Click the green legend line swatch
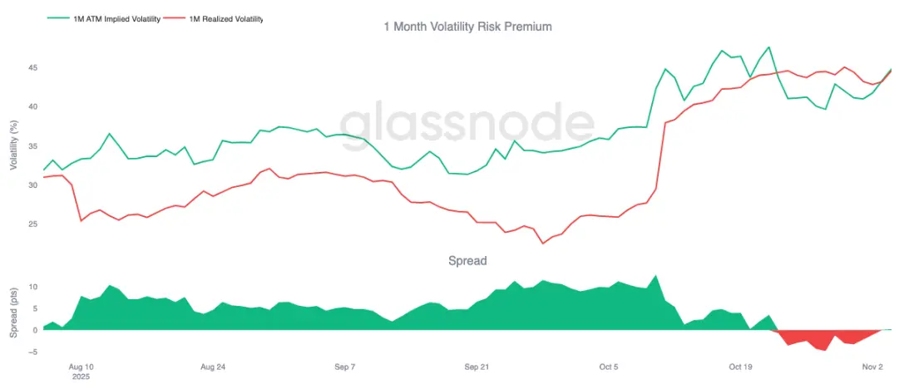Image resolution: width=899 pixels, height=389 pixels. pyautogui.click(x=58, y=19)
